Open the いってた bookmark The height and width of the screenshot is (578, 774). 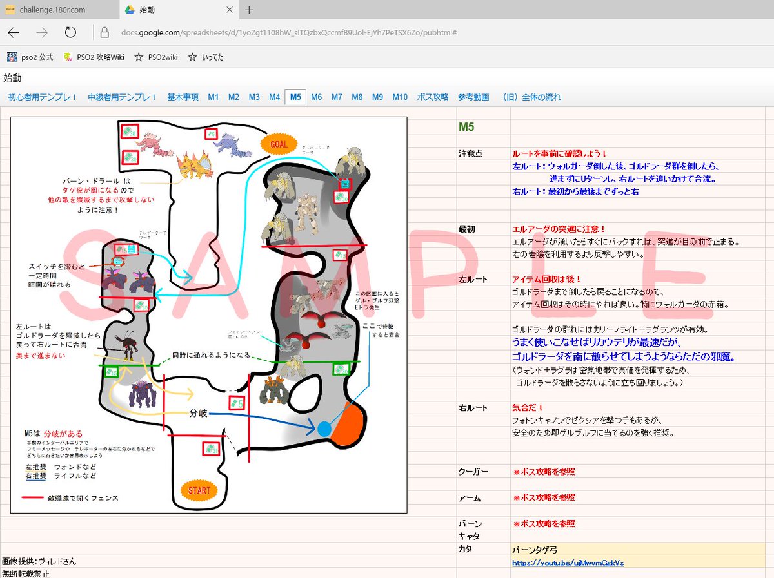point(206,57)
